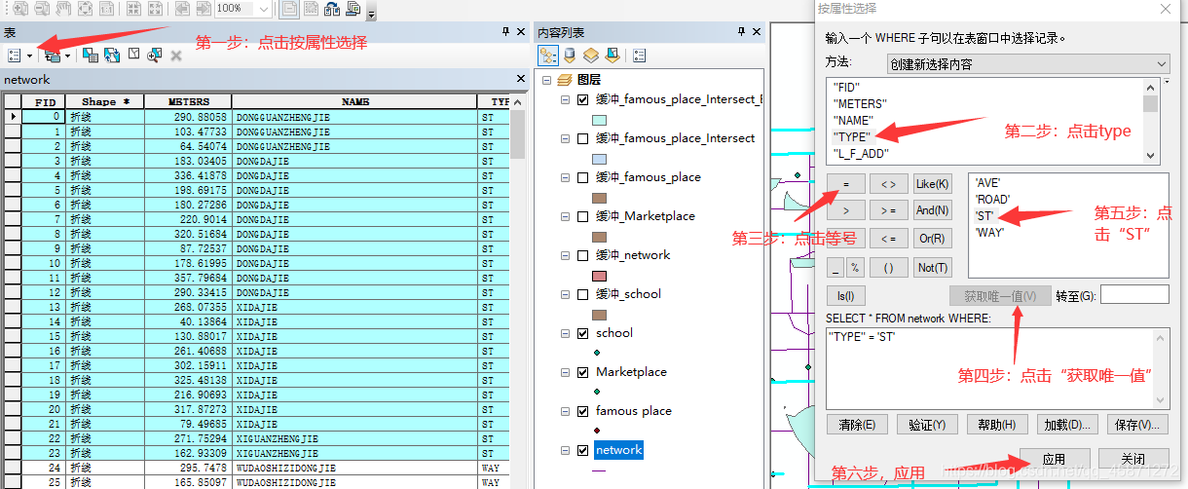Collapse the 图层 data frame tree node
This screenshot has width=1188, height=489.
pos(546,80)
